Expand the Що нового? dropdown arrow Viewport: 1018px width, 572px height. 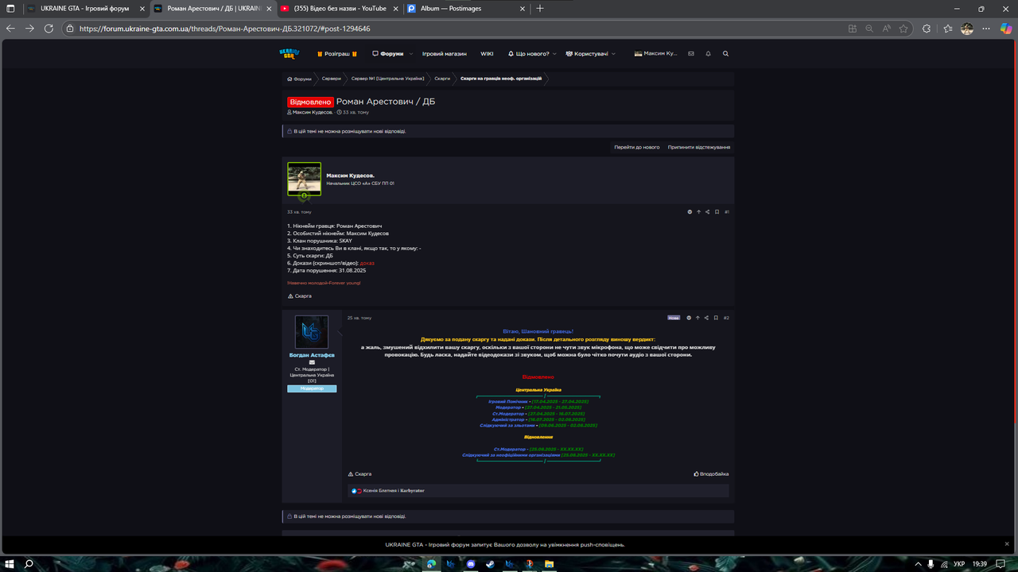point(556,54)
